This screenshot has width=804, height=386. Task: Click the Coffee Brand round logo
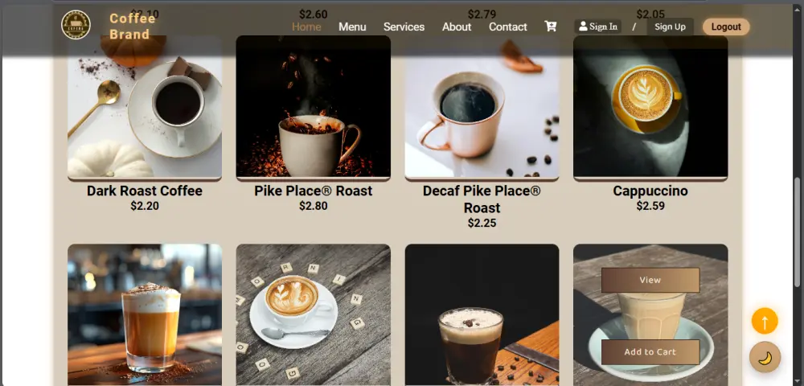point(76,25)
